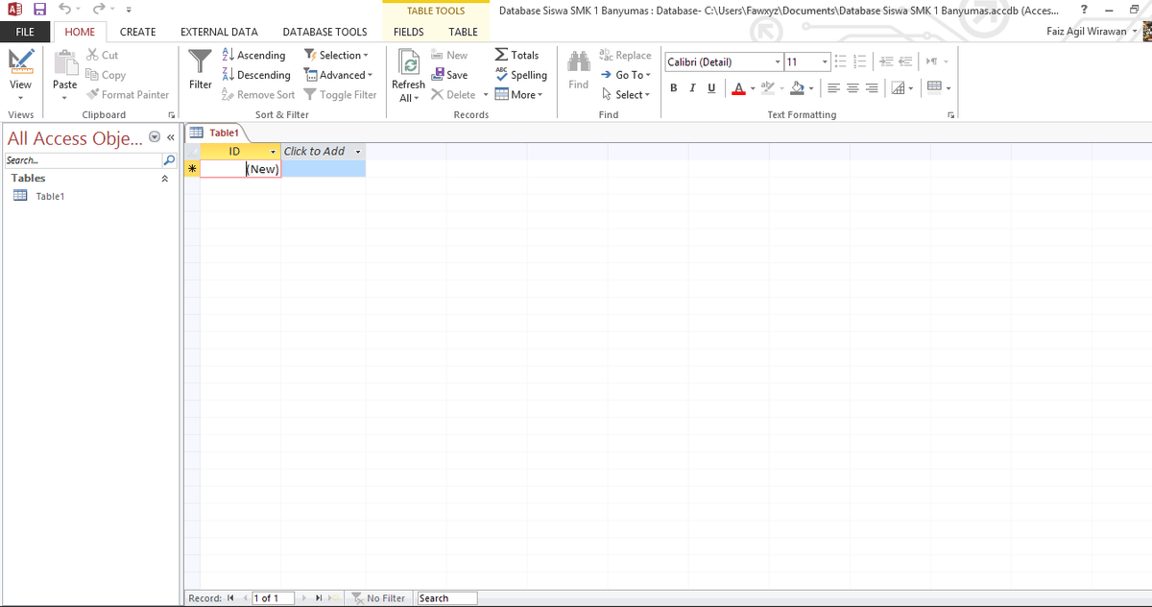This screenshot has height=607, width=1152.
Task: Center align text
Action: (x=851, y=87)
